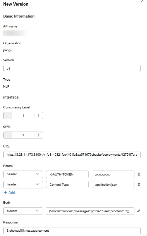Add a new param row
This screenshot has height=236, width=147.
[9, 192]
